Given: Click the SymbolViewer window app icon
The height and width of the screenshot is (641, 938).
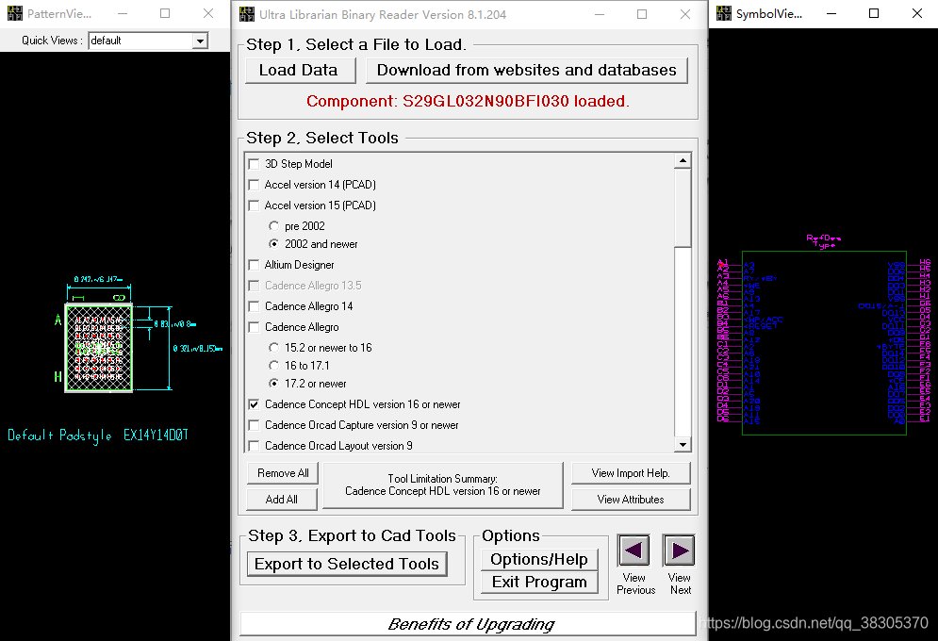Looking at the screenshot, I should 724,13.
